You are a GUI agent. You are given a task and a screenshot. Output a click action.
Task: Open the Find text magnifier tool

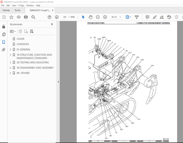(x=33, y=17)
